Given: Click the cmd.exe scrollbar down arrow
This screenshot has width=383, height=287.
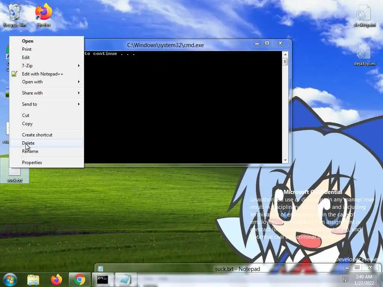Looking at the screenshot, I should click(285, 160).
